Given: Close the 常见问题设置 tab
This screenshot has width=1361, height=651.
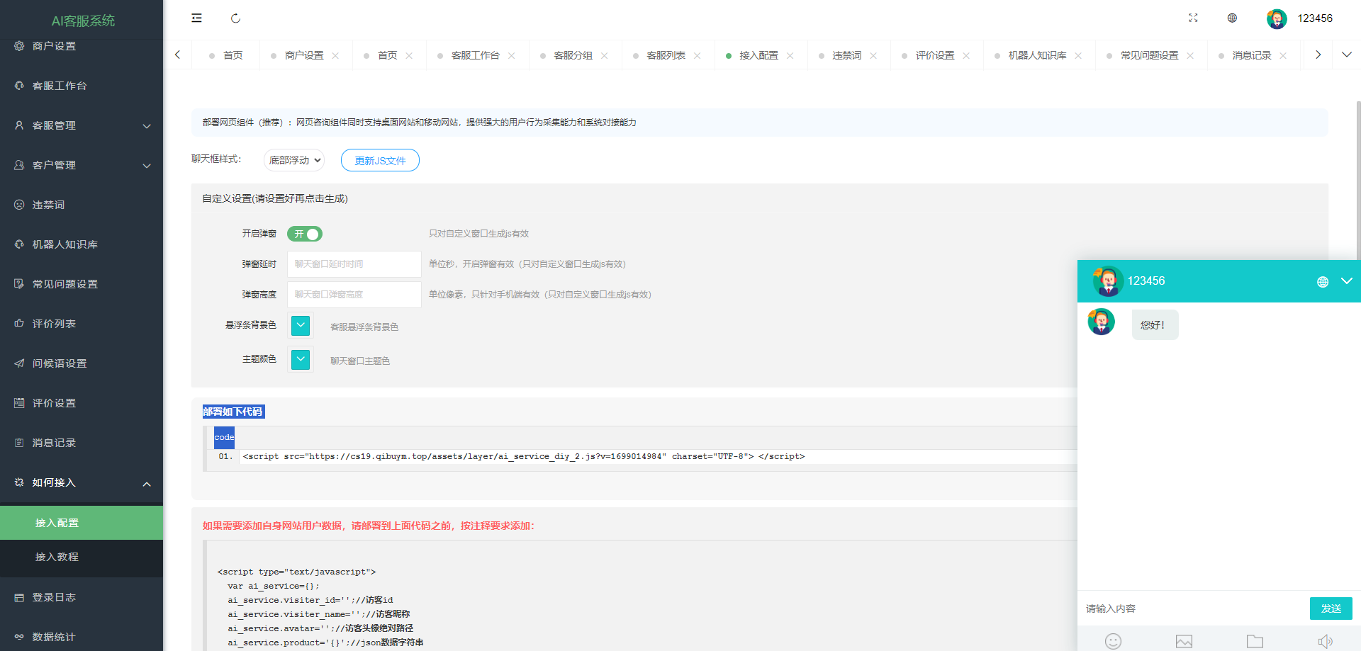Looking at the screenshot, I should (1190, 55).
